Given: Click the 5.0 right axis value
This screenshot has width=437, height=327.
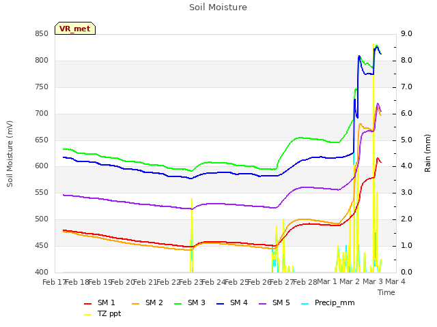Looking at the screenshot, I should (x=407, y=140).
